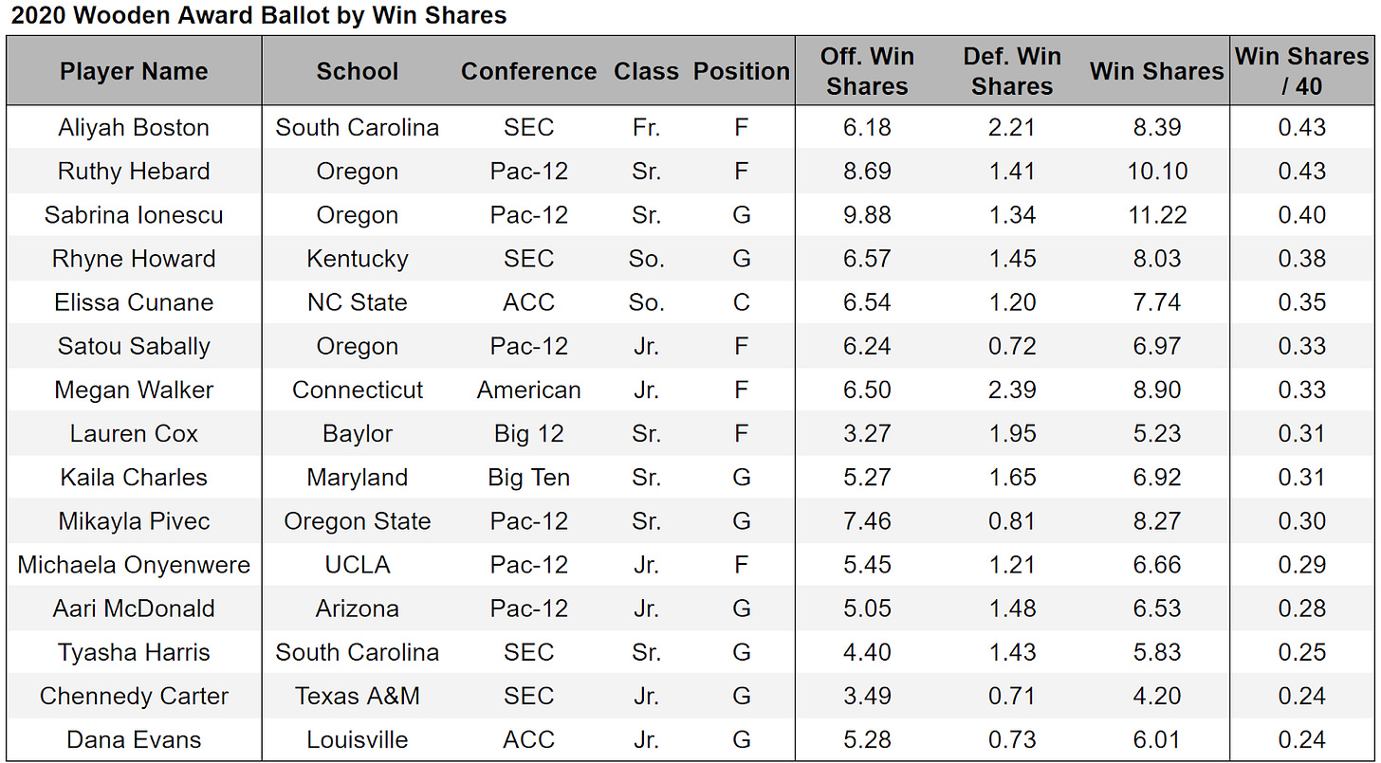
Task: Click the Conference column header
Action: [x=528, y=71]
